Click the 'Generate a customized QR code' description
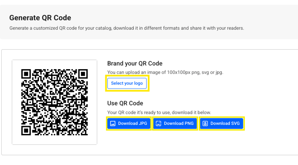Viewport: 298px width, 165px height. pos(127,28)
